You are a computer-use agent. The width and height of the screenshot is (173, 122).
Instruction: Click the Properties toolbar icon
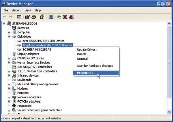pos(27,17)
